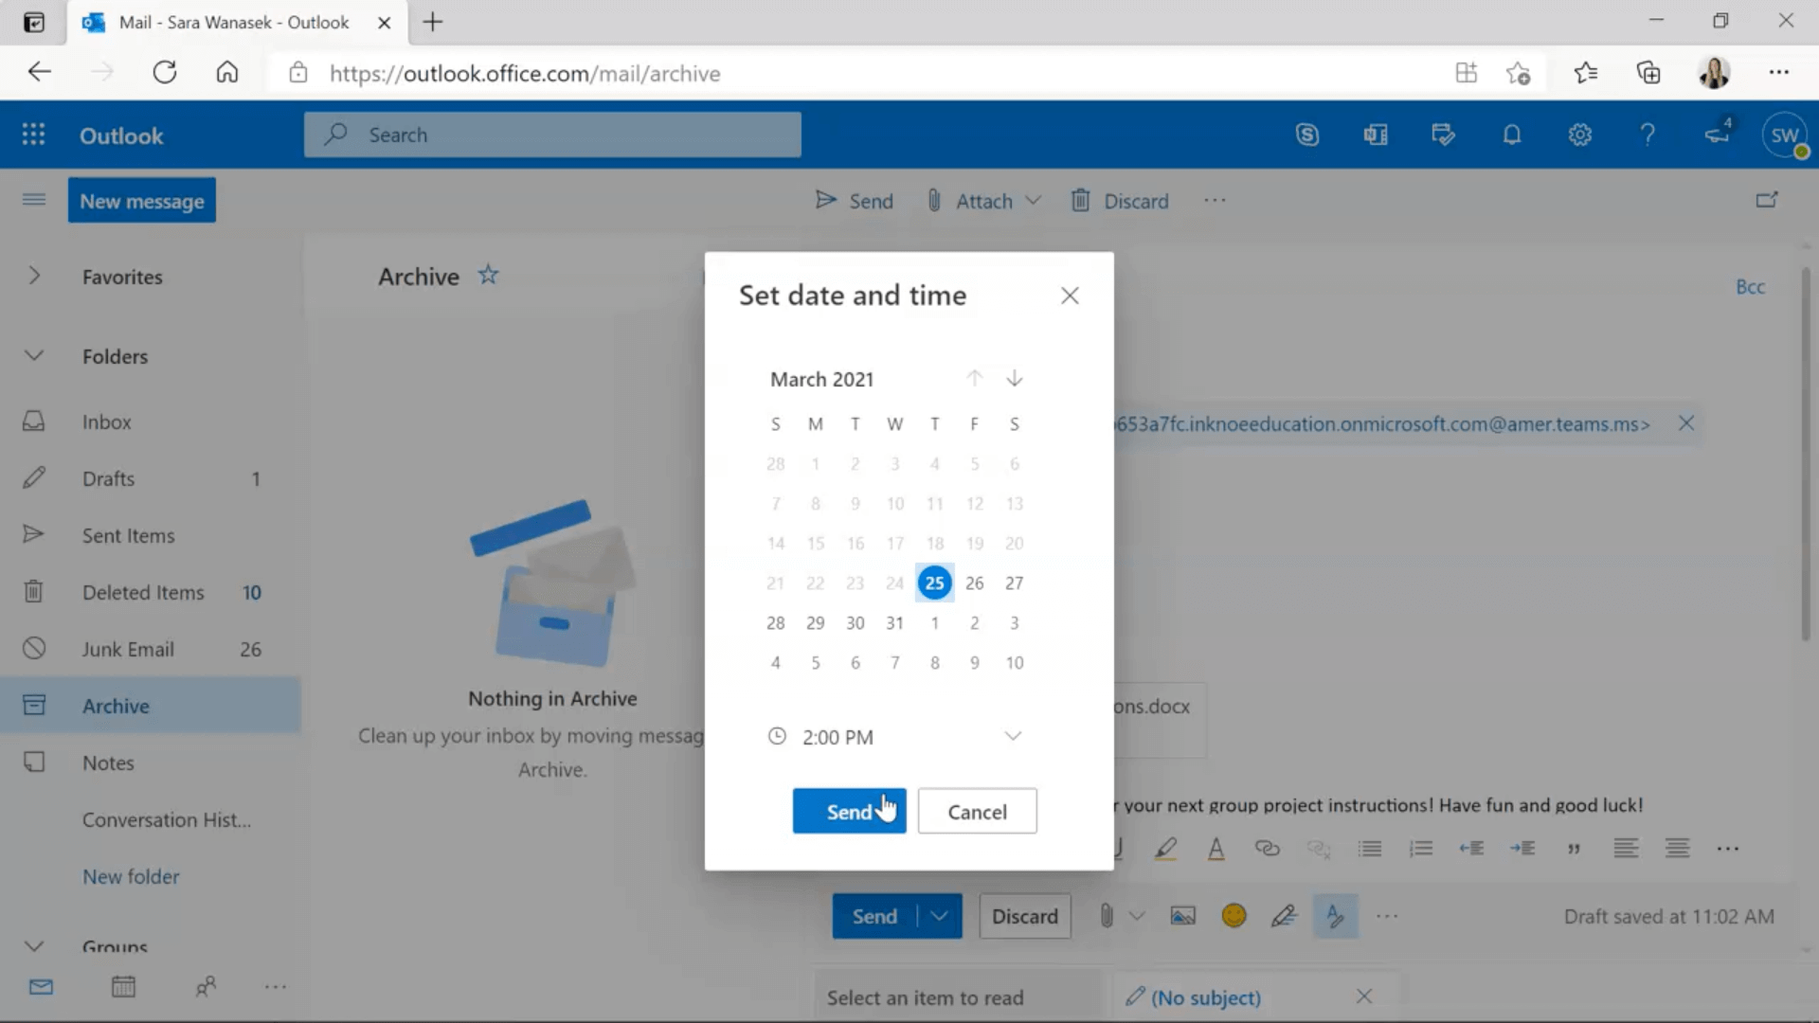Click the Send icon in toolbar
This screenshot has width=1819, height=1023.
(823, 200)
